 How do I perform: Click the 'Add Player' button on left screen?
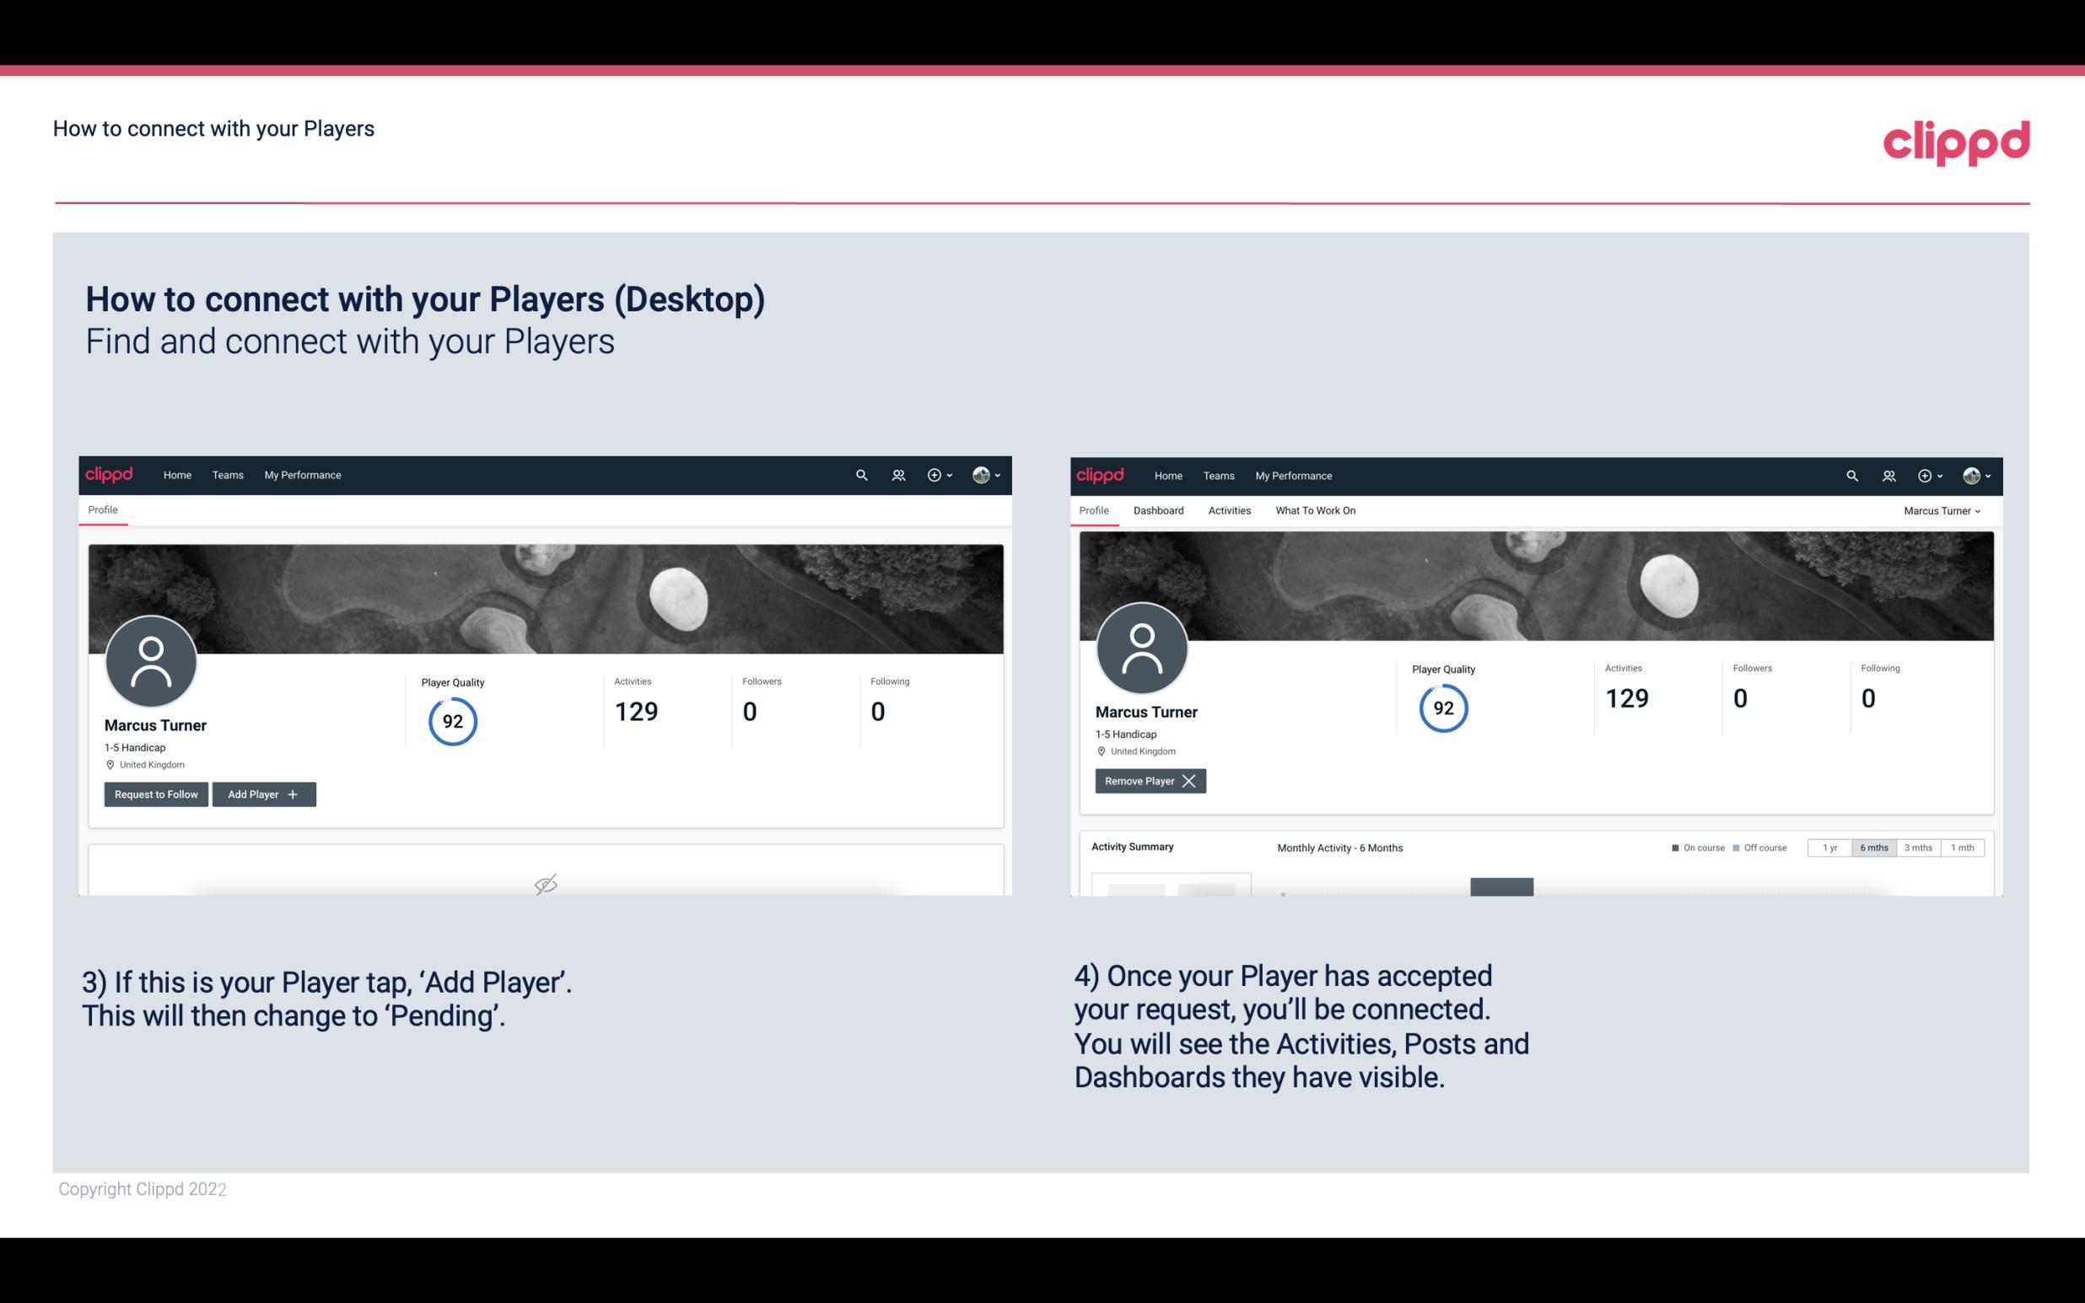pyautogui.click(x=264, y=794)
